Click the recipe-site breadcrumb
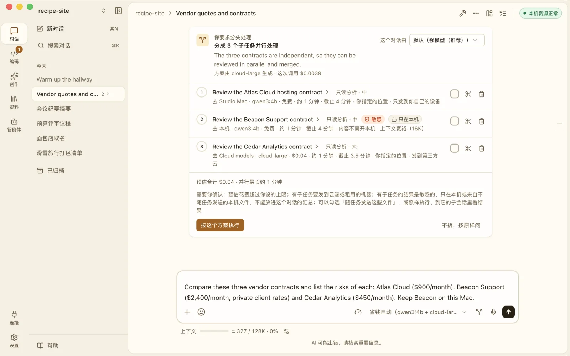This screenshot has height=356, width=570. (150, 14)
